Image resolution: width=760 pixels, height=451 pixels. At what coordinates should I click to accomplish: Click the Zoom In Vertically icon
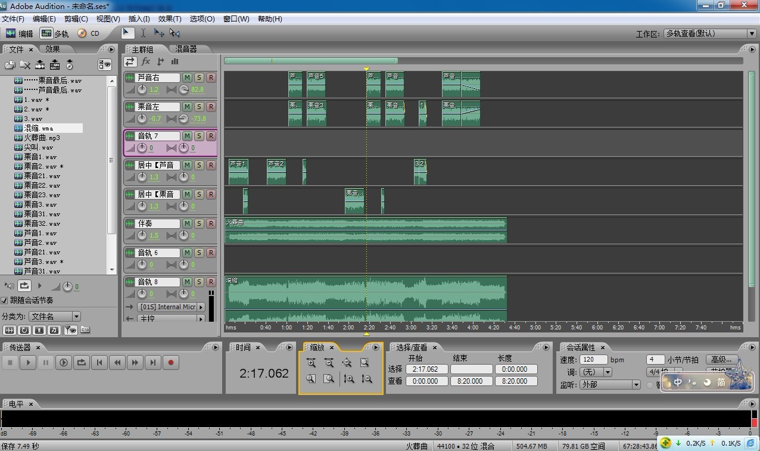tap(349, 378)
